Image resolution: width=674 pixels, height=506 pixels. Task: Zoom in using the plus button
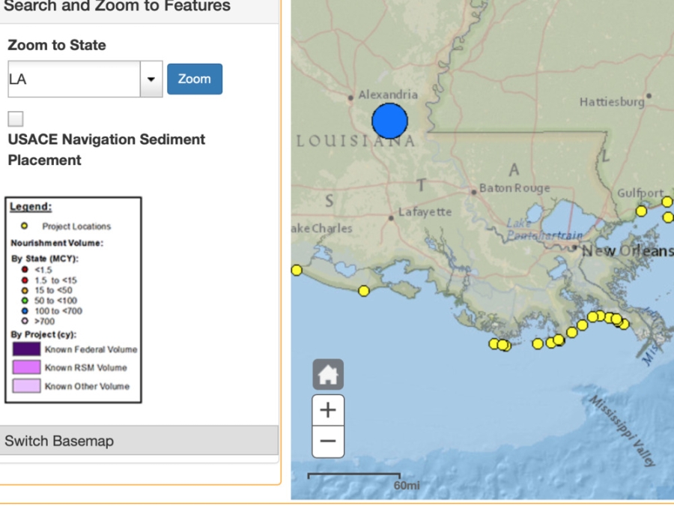tap(328, 410)
